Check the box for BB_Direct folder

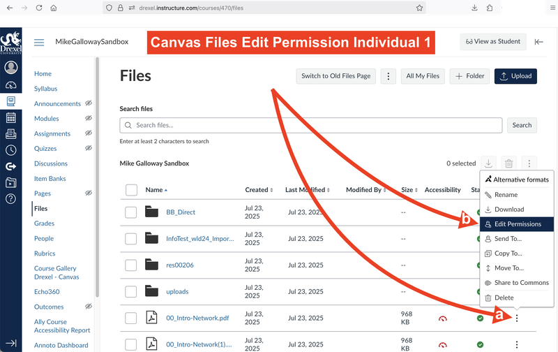point(131,212)
